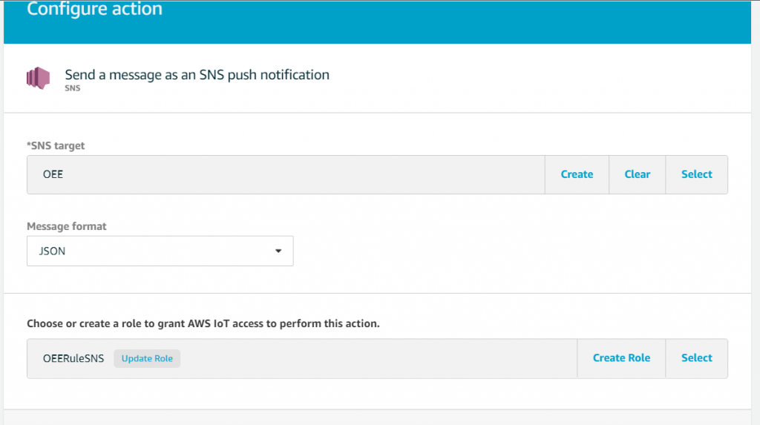Click the Send a message as an SNS push notification heading
The image size is (760, 425).
click(197, 75)
